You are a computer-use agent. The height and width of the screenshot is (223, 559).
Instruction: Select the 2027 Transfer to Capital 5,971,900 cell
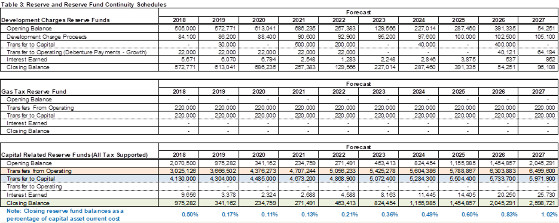pos(543,178)
